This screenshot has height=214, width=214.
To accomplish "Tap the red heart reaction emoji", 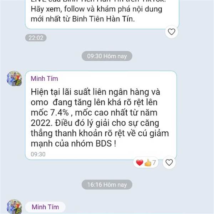I will click(139, 163).
